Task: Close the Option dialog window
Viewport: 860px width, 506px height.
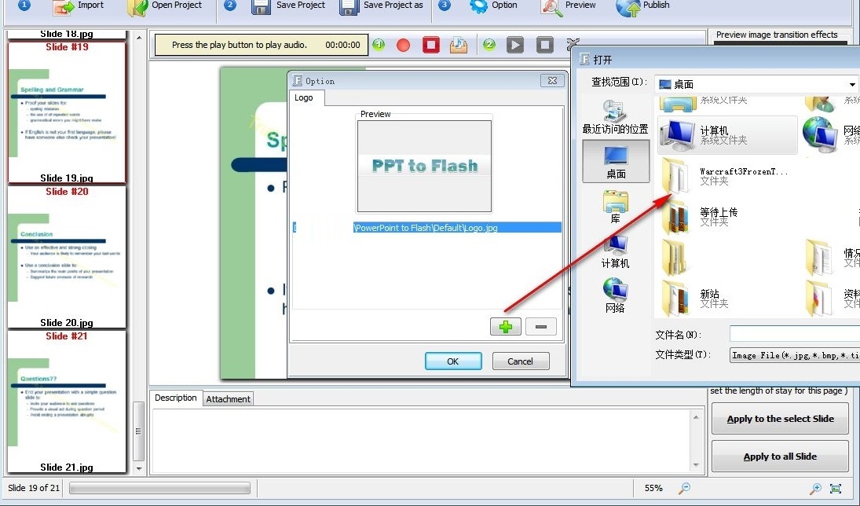Action: coord(552,81)
